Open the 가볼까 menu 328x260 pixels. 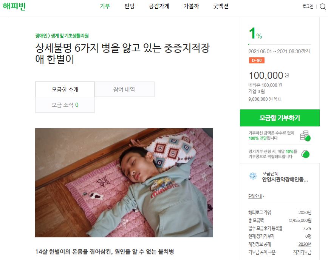point(191,6)
